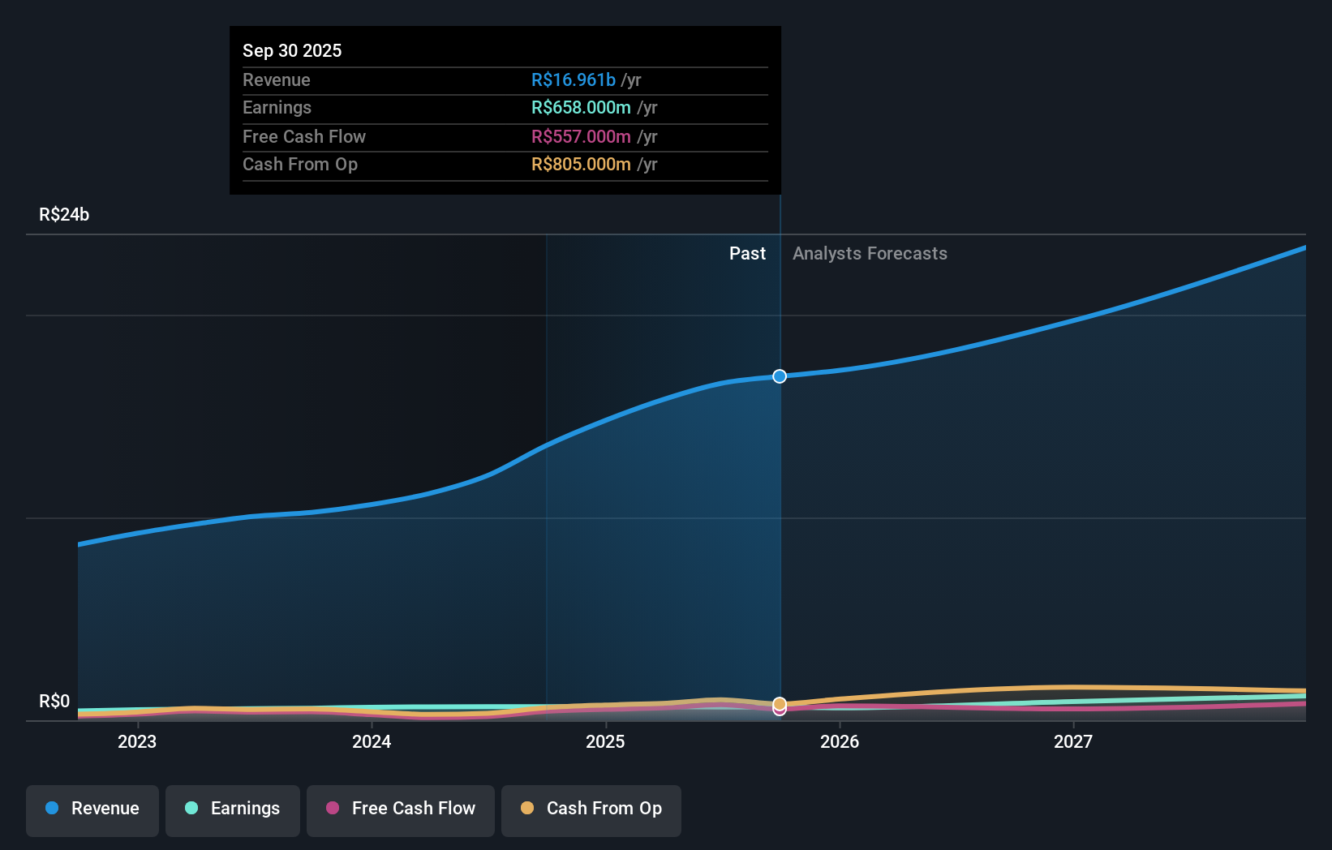Viewport: 1332px width, 850px height.
Task: Click the 2026 year axis label
Action: pyautogui.click(x=840, y=741)
